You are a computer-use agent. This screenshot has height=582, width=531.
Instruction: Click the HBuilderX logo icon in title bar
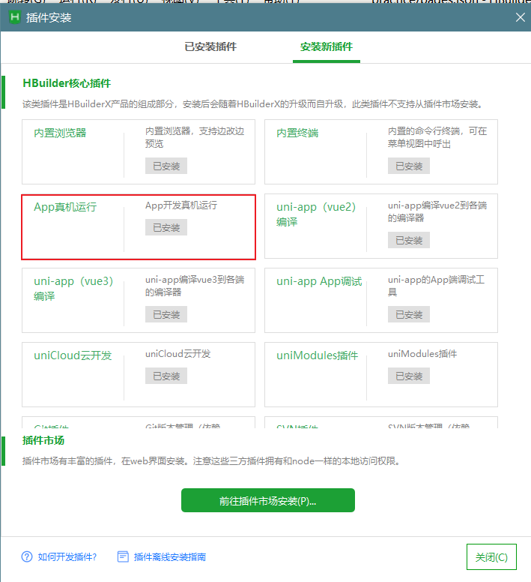14,17
